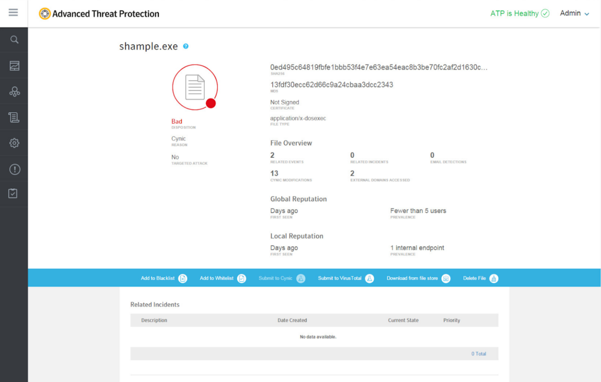Image resolution: width=601 pixels, height=382 pixels.
Task: Click the Date Created column header
Action: tap(292, 320)
